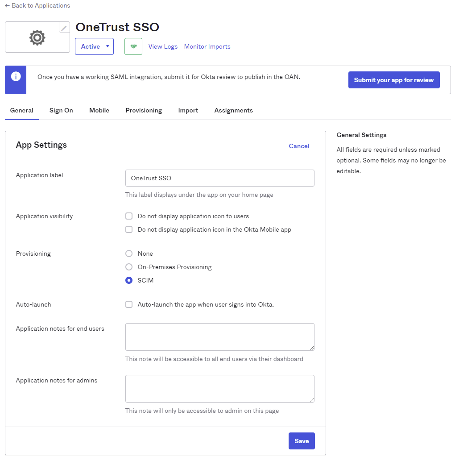
Task: Cancel editing App Settings
Action: (299, 146)
